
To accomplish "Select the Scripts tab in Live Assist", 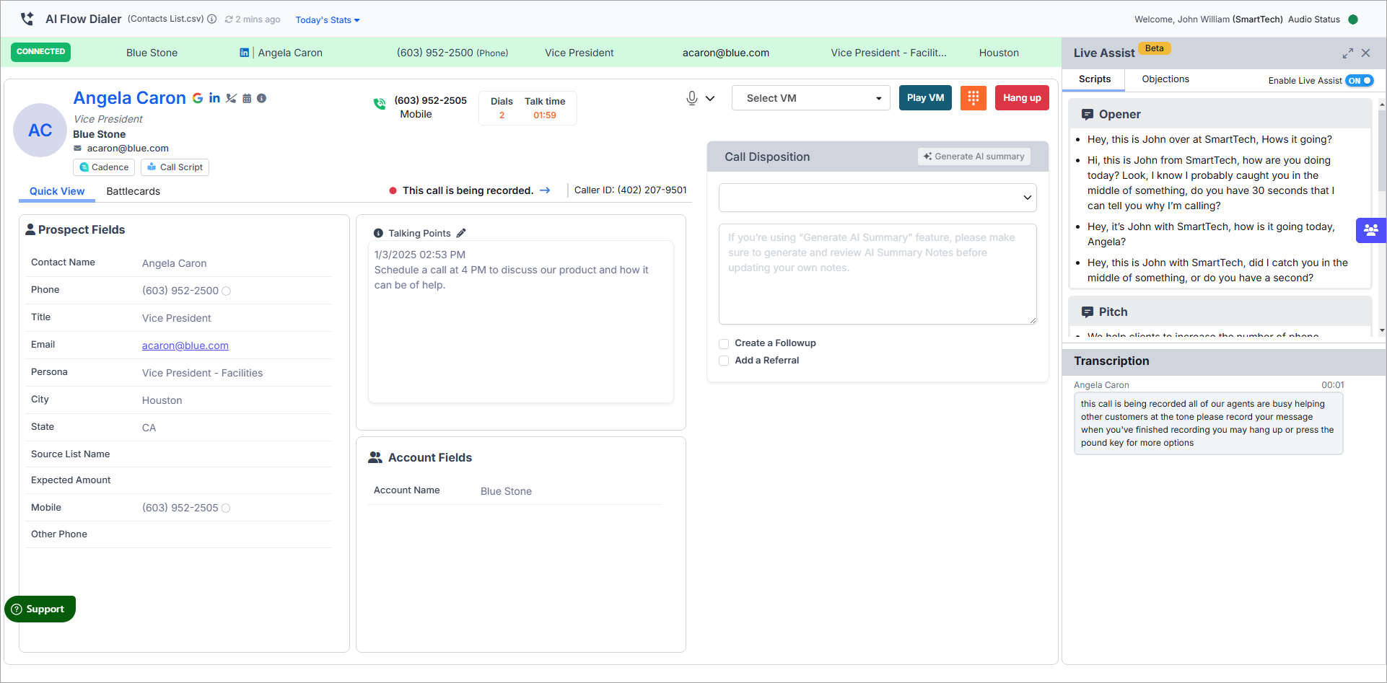I will [1094, 79].
